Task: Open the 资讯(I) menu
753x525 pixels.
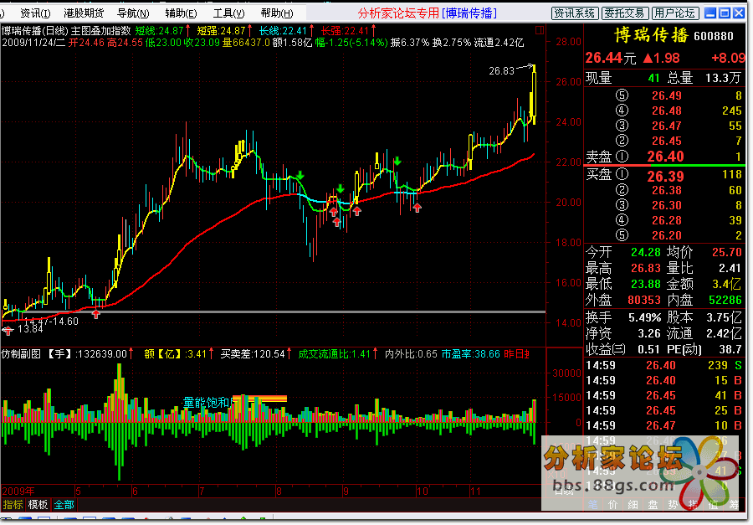Action: click(35, 13)
